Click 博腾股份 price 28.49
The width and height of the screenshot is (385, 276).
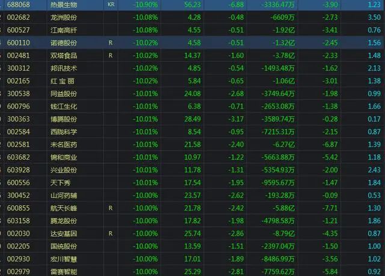pyautogui.click(x=192, y=119)
